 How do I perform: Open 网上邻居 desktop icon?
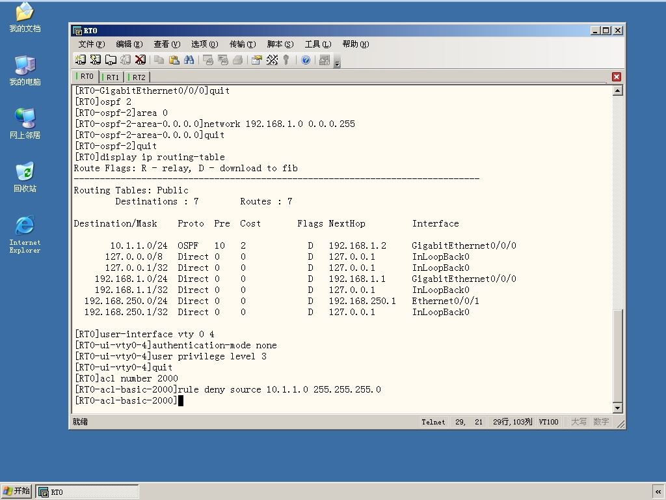tap(25, 124)
